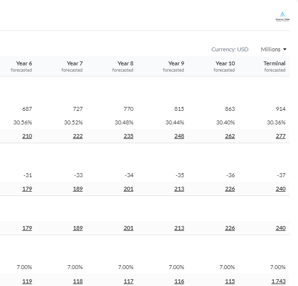Image resolution: width=298 pixels, height=286 pixels.
Task: Select the Year 6 forecasted column header
Action: click(x=24, y=66)
